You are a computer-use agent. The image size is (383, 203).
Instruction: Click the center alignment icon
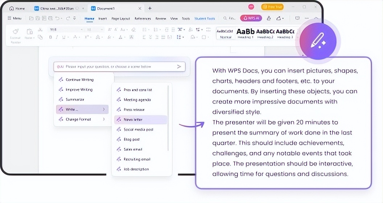[x=151, y=37]
